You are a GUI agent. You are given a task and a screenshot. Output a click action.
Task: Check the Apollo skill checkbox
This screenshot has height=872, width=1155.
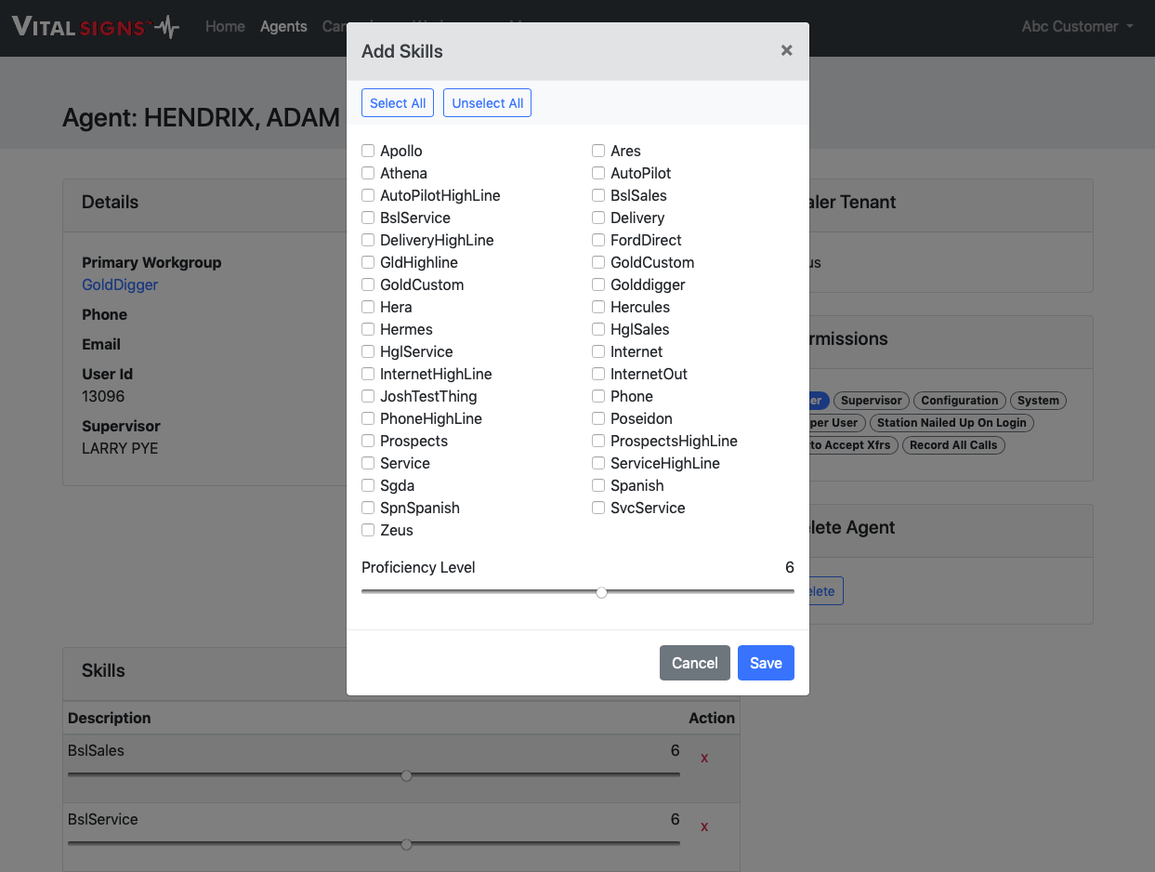368,151
